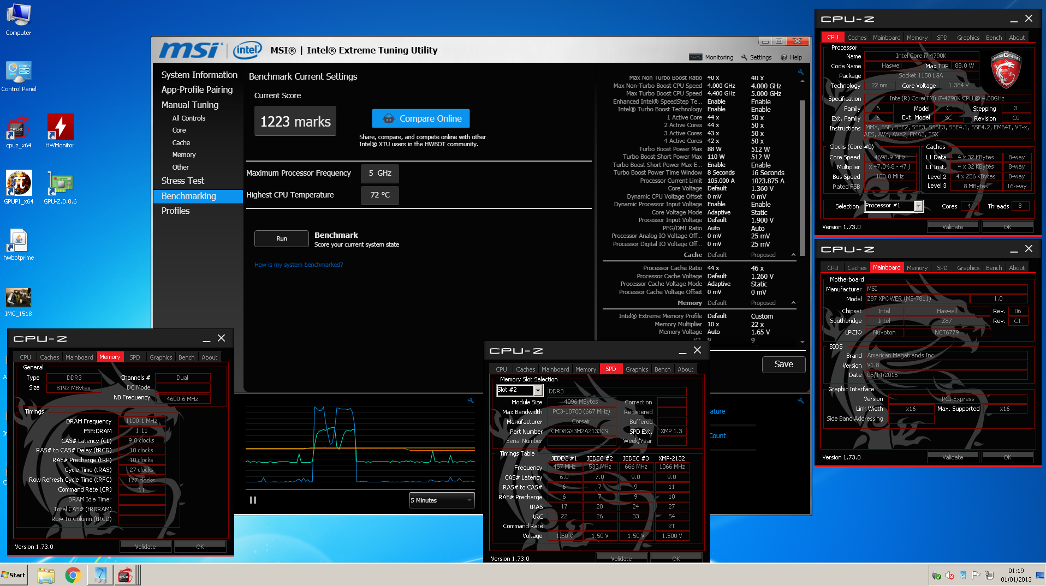The image size is (1046, 586).
Task: Select Stress Test in the XTU sidebar
Action: click(183, 181)
